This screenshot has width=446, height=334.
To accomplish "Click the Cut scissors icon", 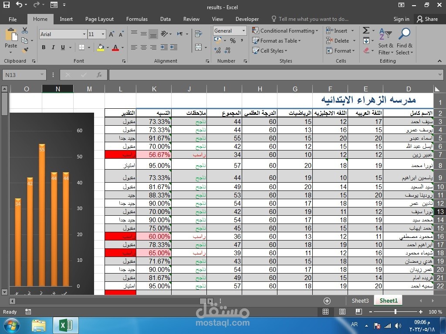I will [25, 30].
